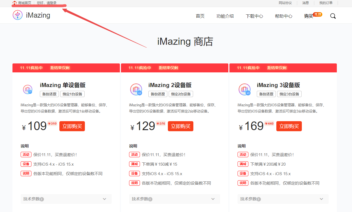Click 立即购买 for the ¥109 单设备版

click(x=72, y=126)
